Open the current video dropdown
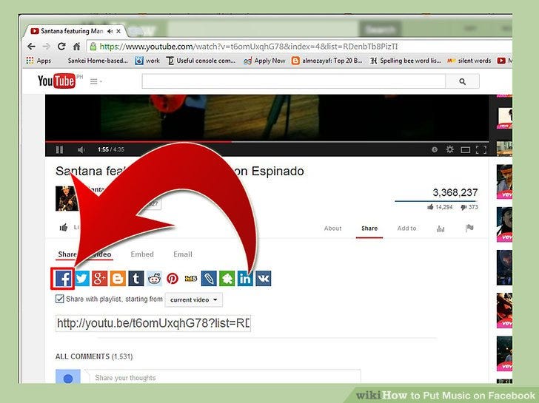 coord(194,299)
